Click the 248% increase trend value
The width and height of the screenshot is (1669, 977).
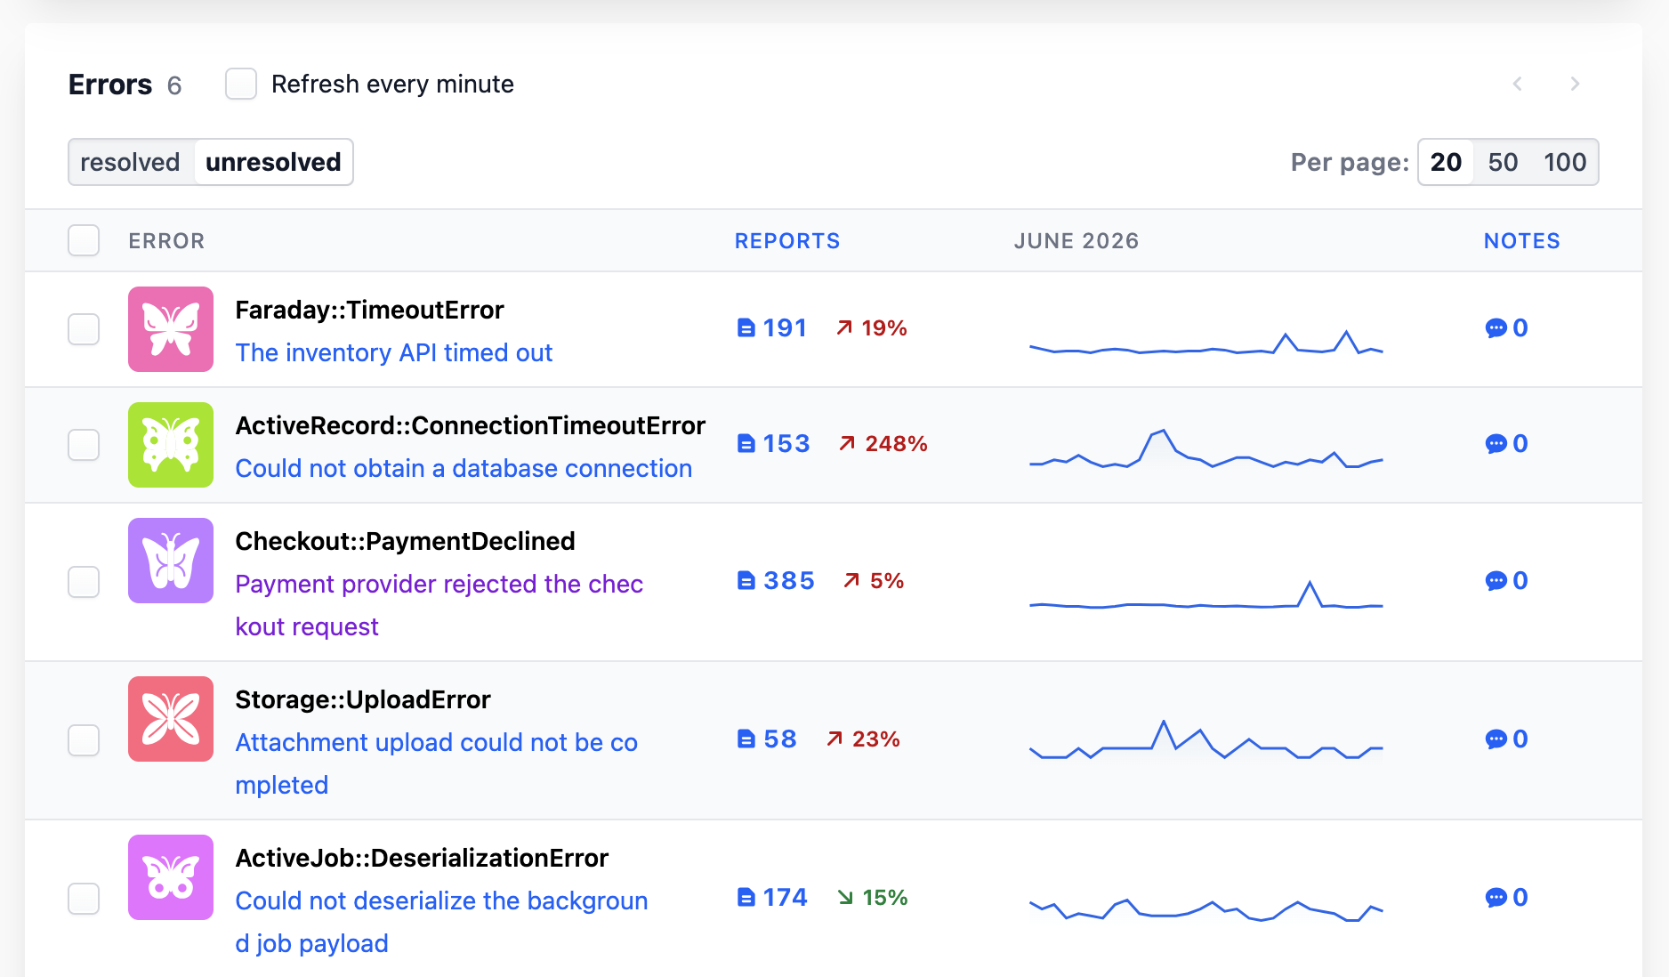pyautogui.click(x=883, y=444)
